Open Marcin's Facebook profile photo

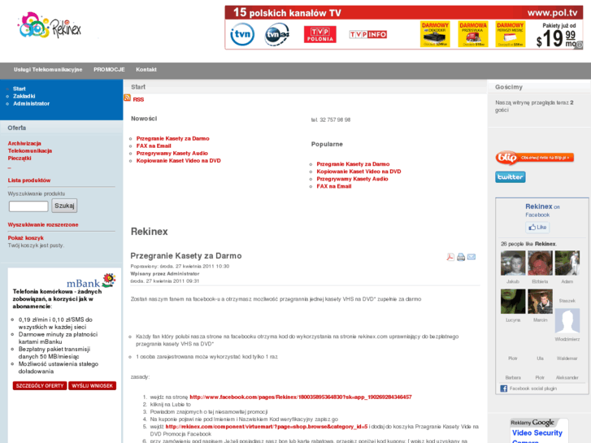pyautogui.click(x=540, y=302)
